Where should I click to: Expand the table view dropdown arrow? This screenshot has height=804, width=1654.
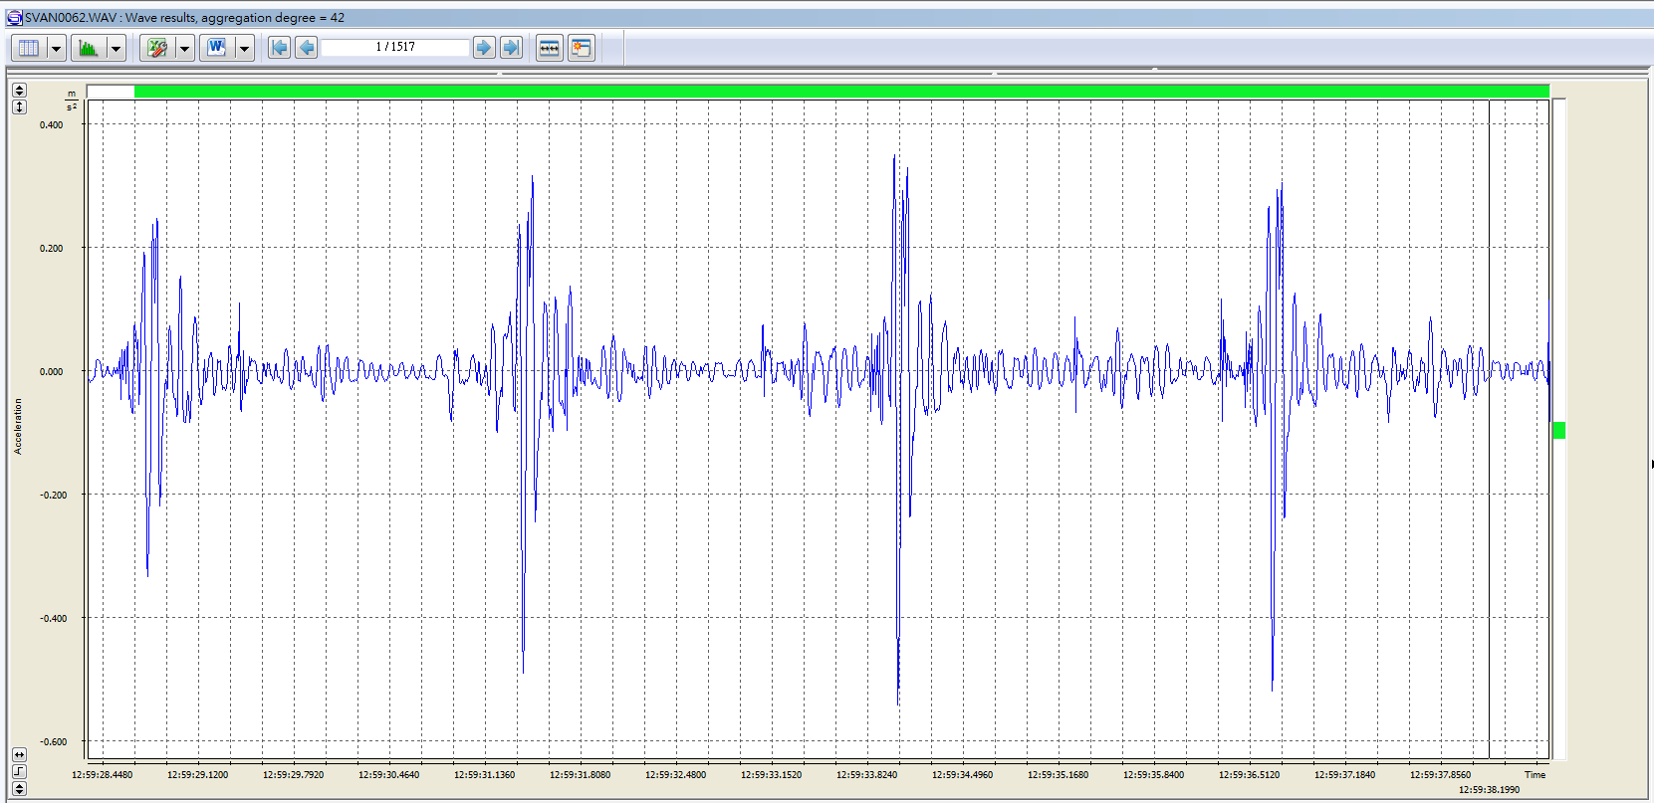tap(56, 48)
